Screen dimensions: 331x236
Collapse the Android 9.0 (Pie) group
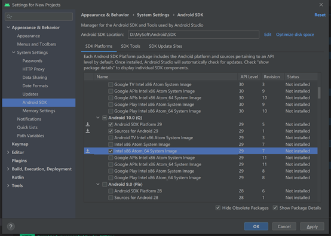[98, 184]
